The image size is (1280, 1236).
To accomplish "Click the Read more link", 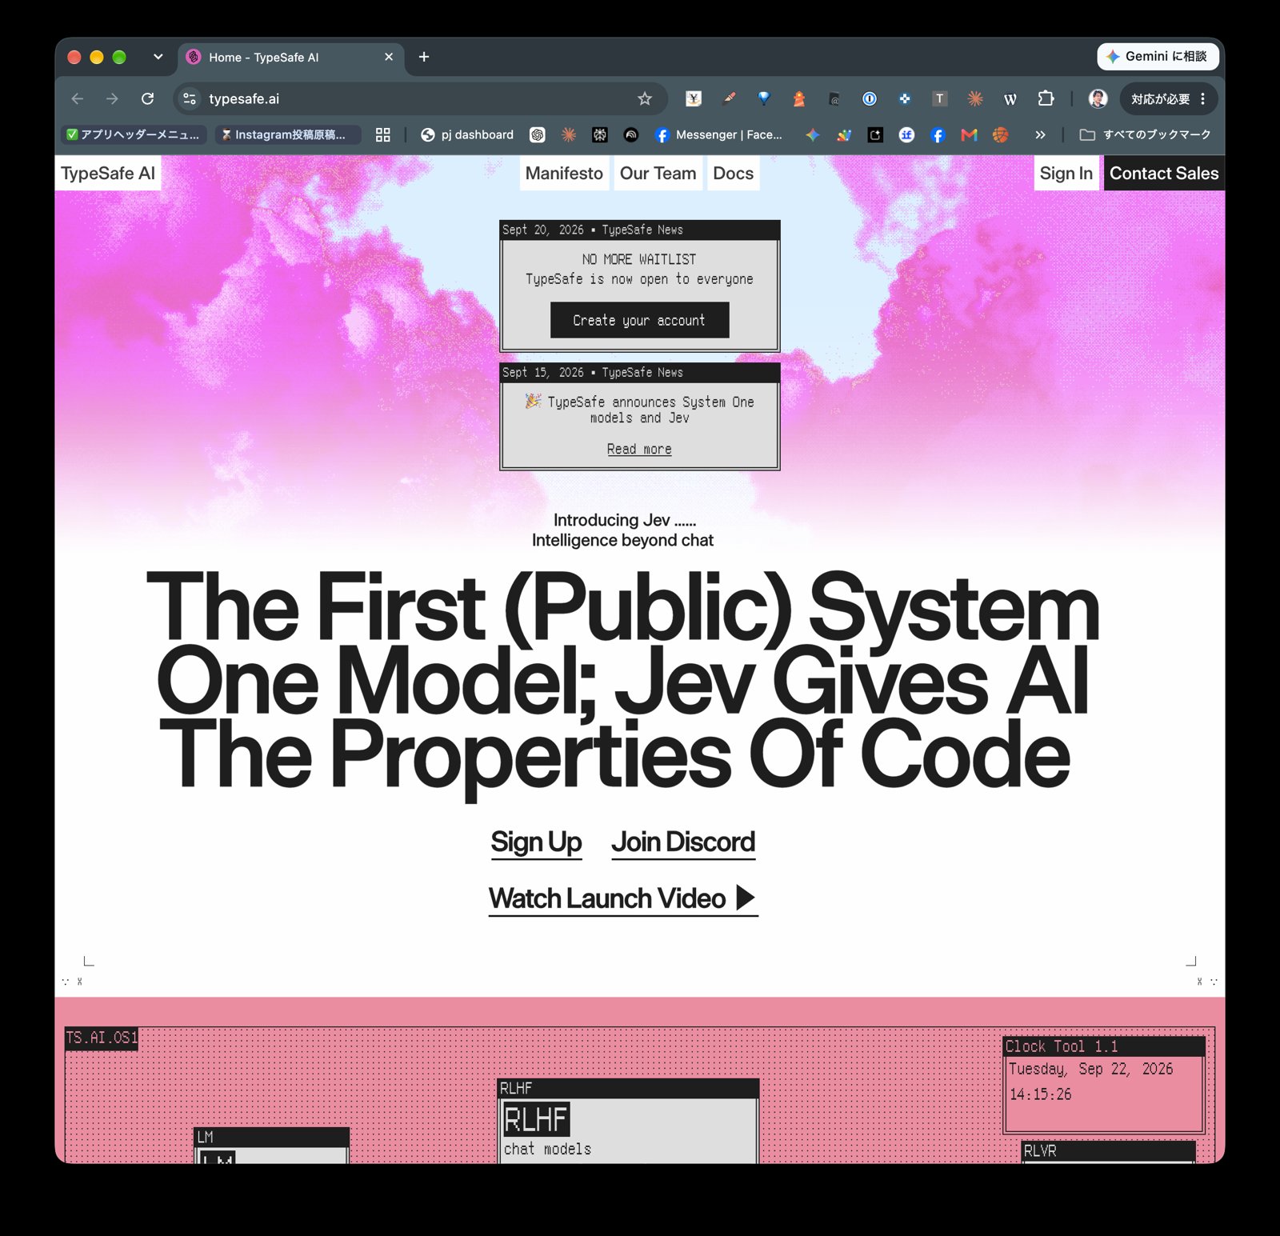I will pyautogui.click(x=639, y=449).
